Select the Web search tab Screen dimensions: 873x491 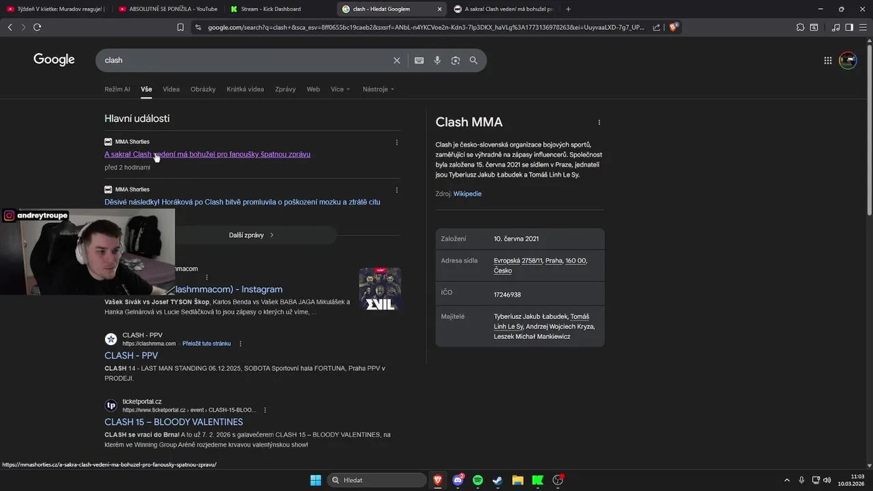[x=313, y=89]
